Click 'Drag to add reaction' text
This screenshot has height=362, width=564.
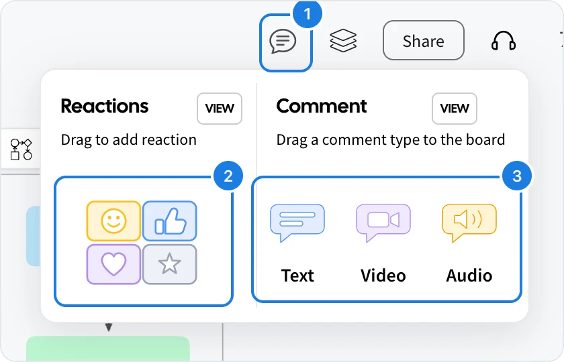coord(129,139)
